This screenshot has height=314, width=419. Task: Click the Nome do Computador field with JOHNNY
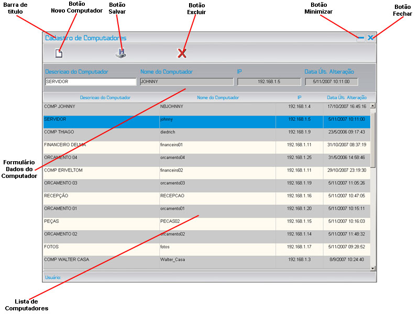[x=186, y=82]
